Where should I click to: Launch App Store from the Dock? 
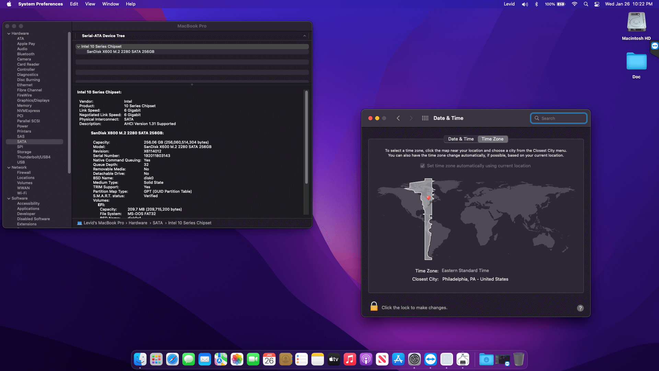(x=398, y=359)
